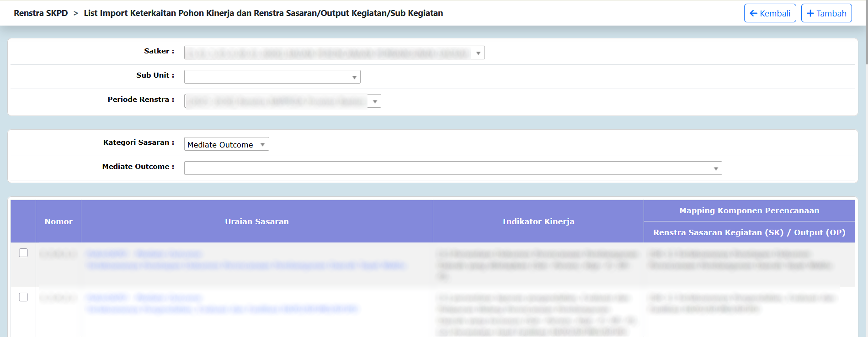Viewport: 868px width, 337px height.
Task: Click the Tambah add button
Action: [826, 13]
